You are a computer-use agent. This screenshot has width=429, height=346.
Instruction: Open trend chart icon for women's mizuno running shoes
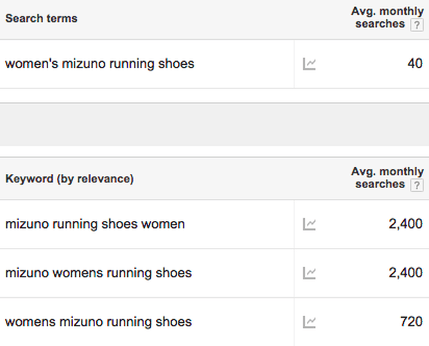click(x=309, y=64)
